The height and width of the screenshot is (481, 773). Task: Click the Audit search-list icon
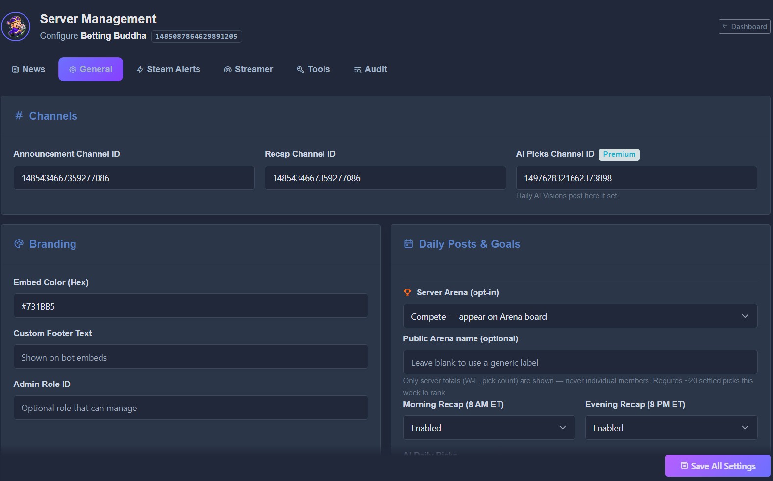(358, 70)
